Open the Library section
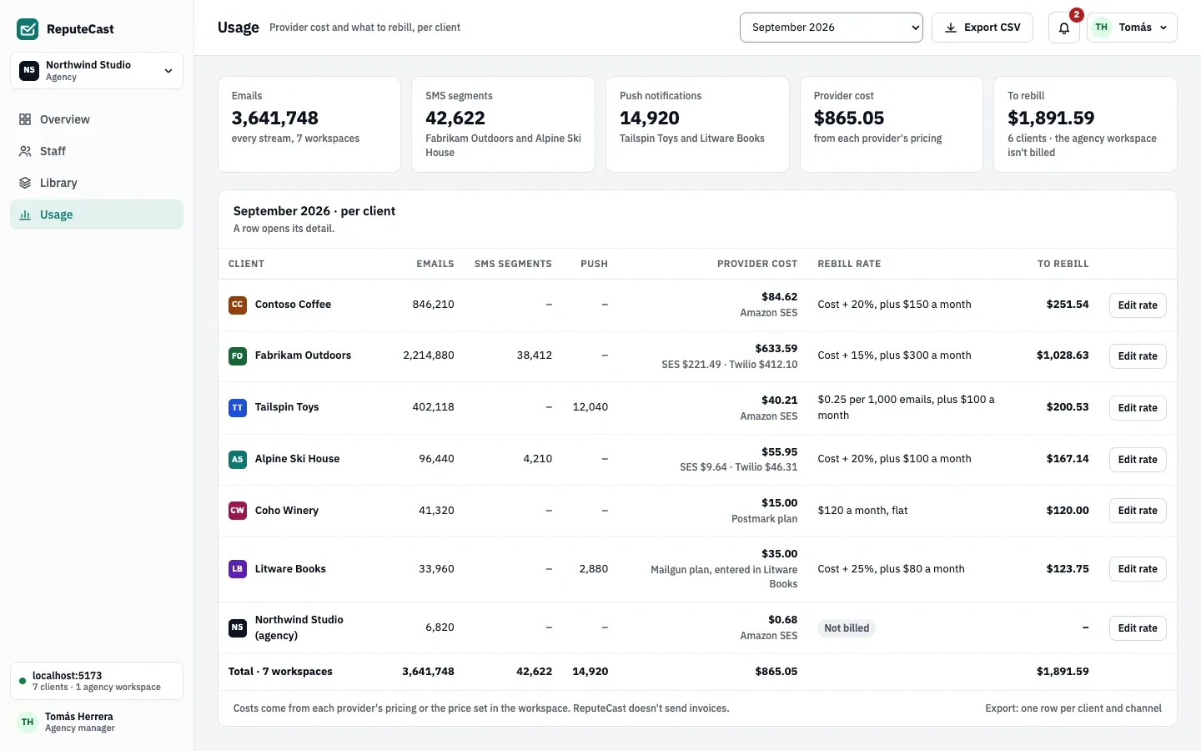This screenshot has height=751, width=1201. [x=97, y=183]
